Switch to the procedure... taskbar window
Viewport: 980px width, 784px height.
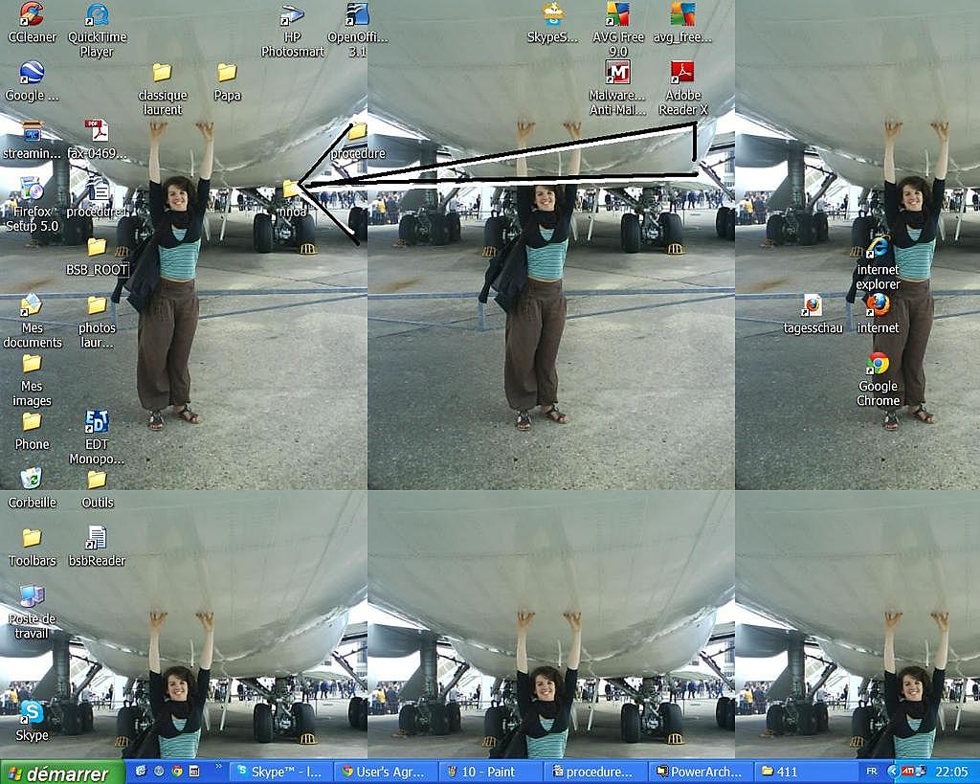(594, 773)
